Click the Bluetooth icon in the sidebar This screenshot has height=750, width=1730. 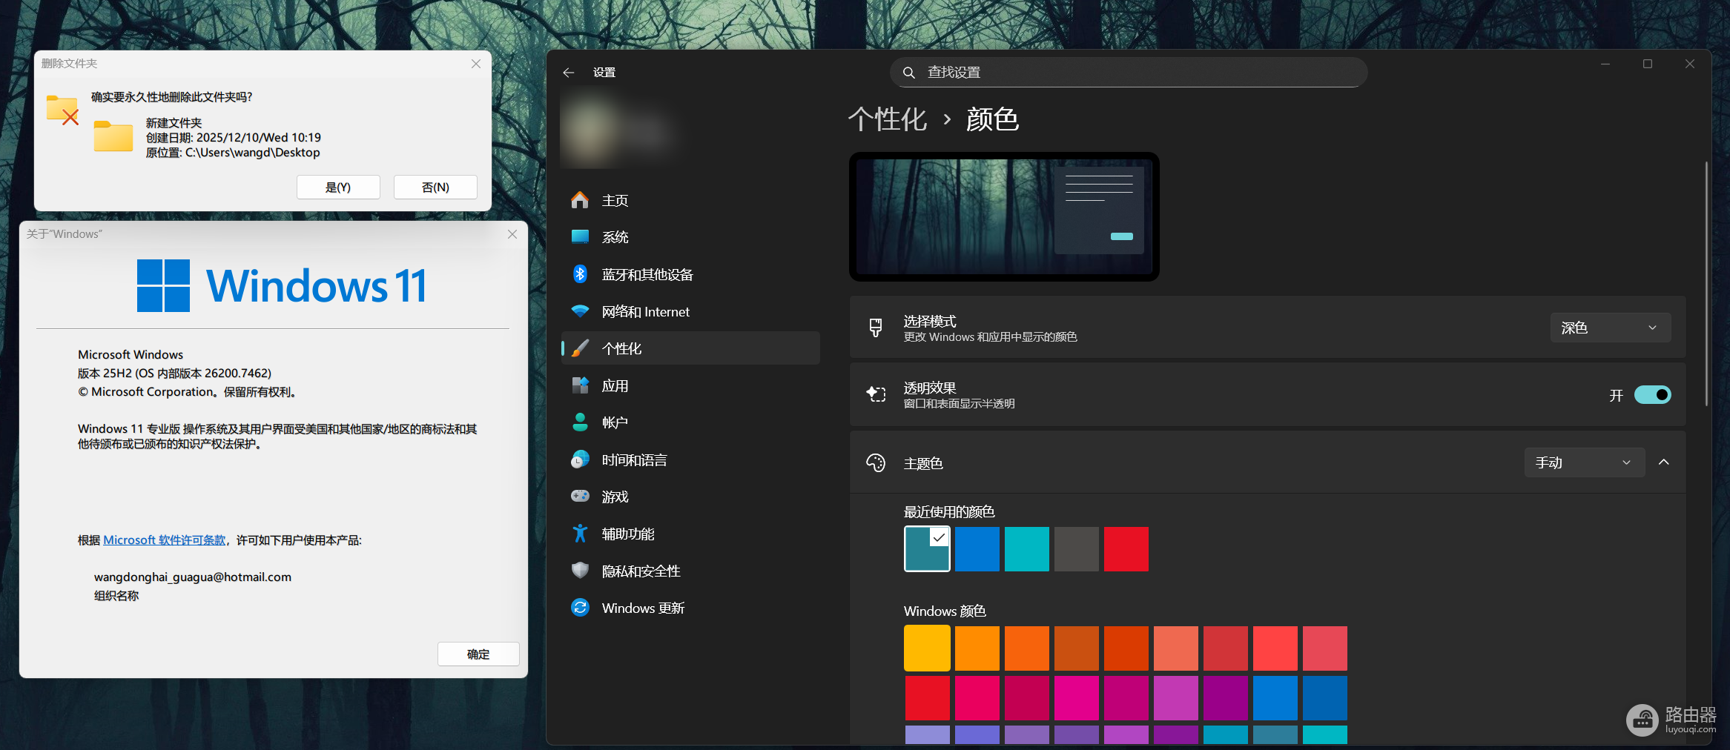(580, 274)
